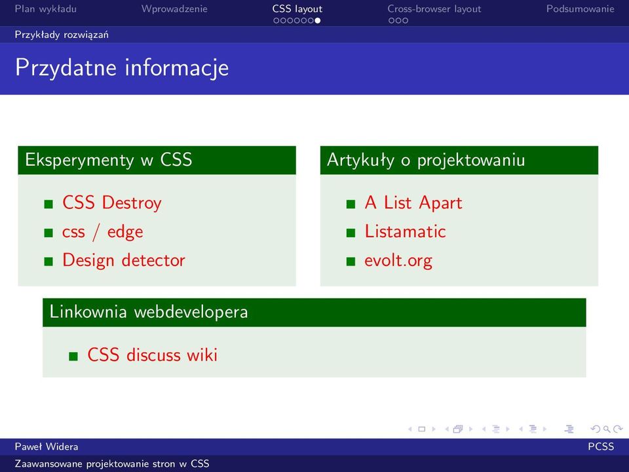Image resolution: width=629 pixels, height=472 pixels.
Task: Select the first circle under Cross-browser layout
Action: coord(392,20)
